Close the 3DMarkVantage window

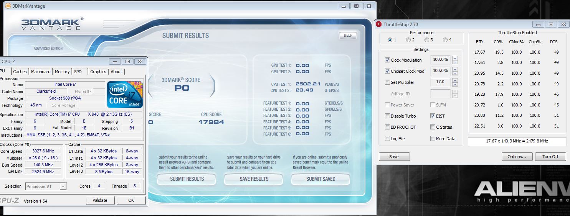coord(369,6)
